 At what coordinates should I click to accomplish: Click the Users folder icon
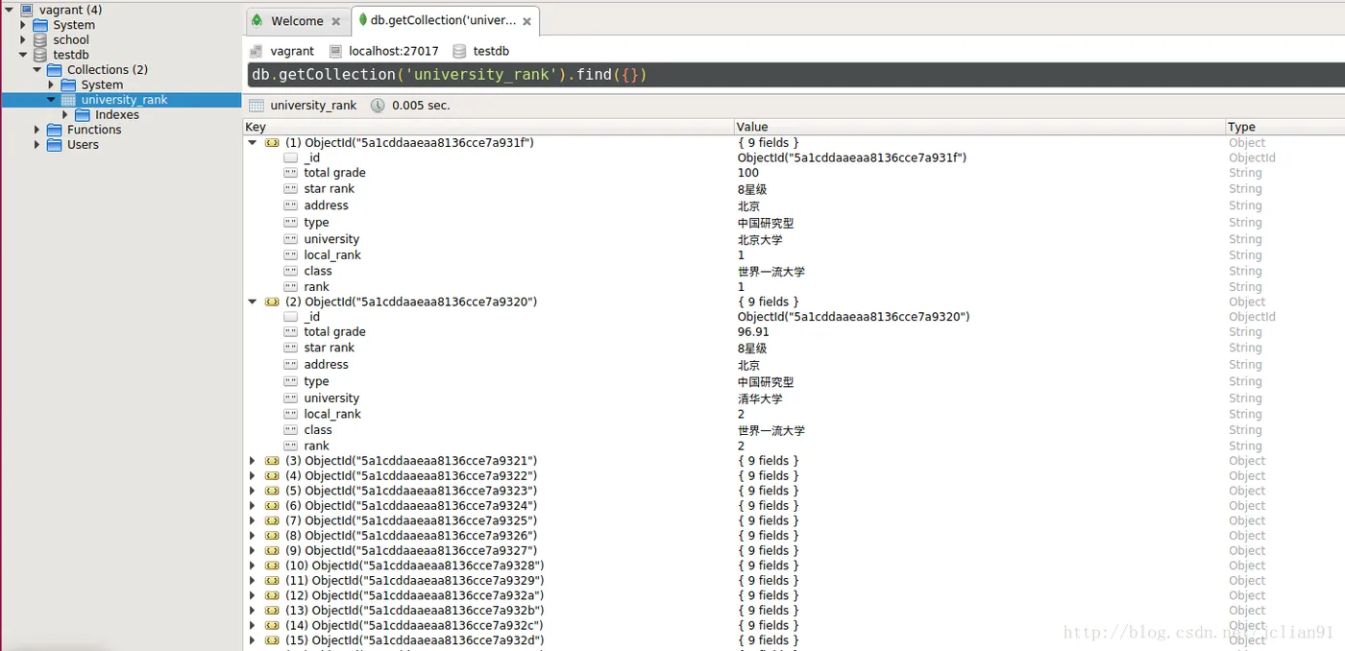coord(54,144)
